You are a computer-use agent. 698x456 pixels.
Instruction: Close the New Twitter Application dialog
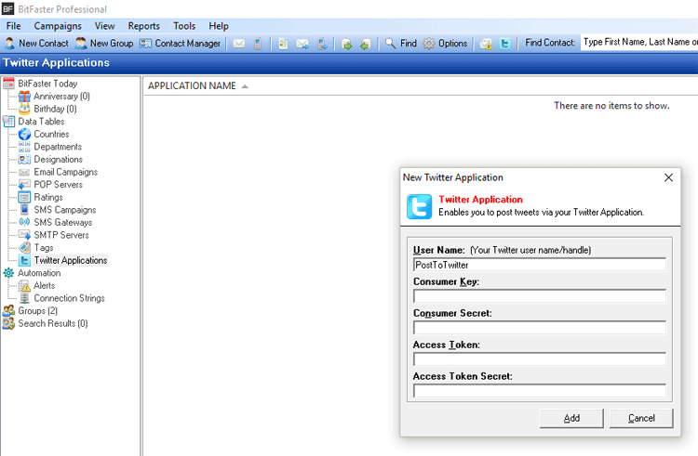tap(668, 177)
